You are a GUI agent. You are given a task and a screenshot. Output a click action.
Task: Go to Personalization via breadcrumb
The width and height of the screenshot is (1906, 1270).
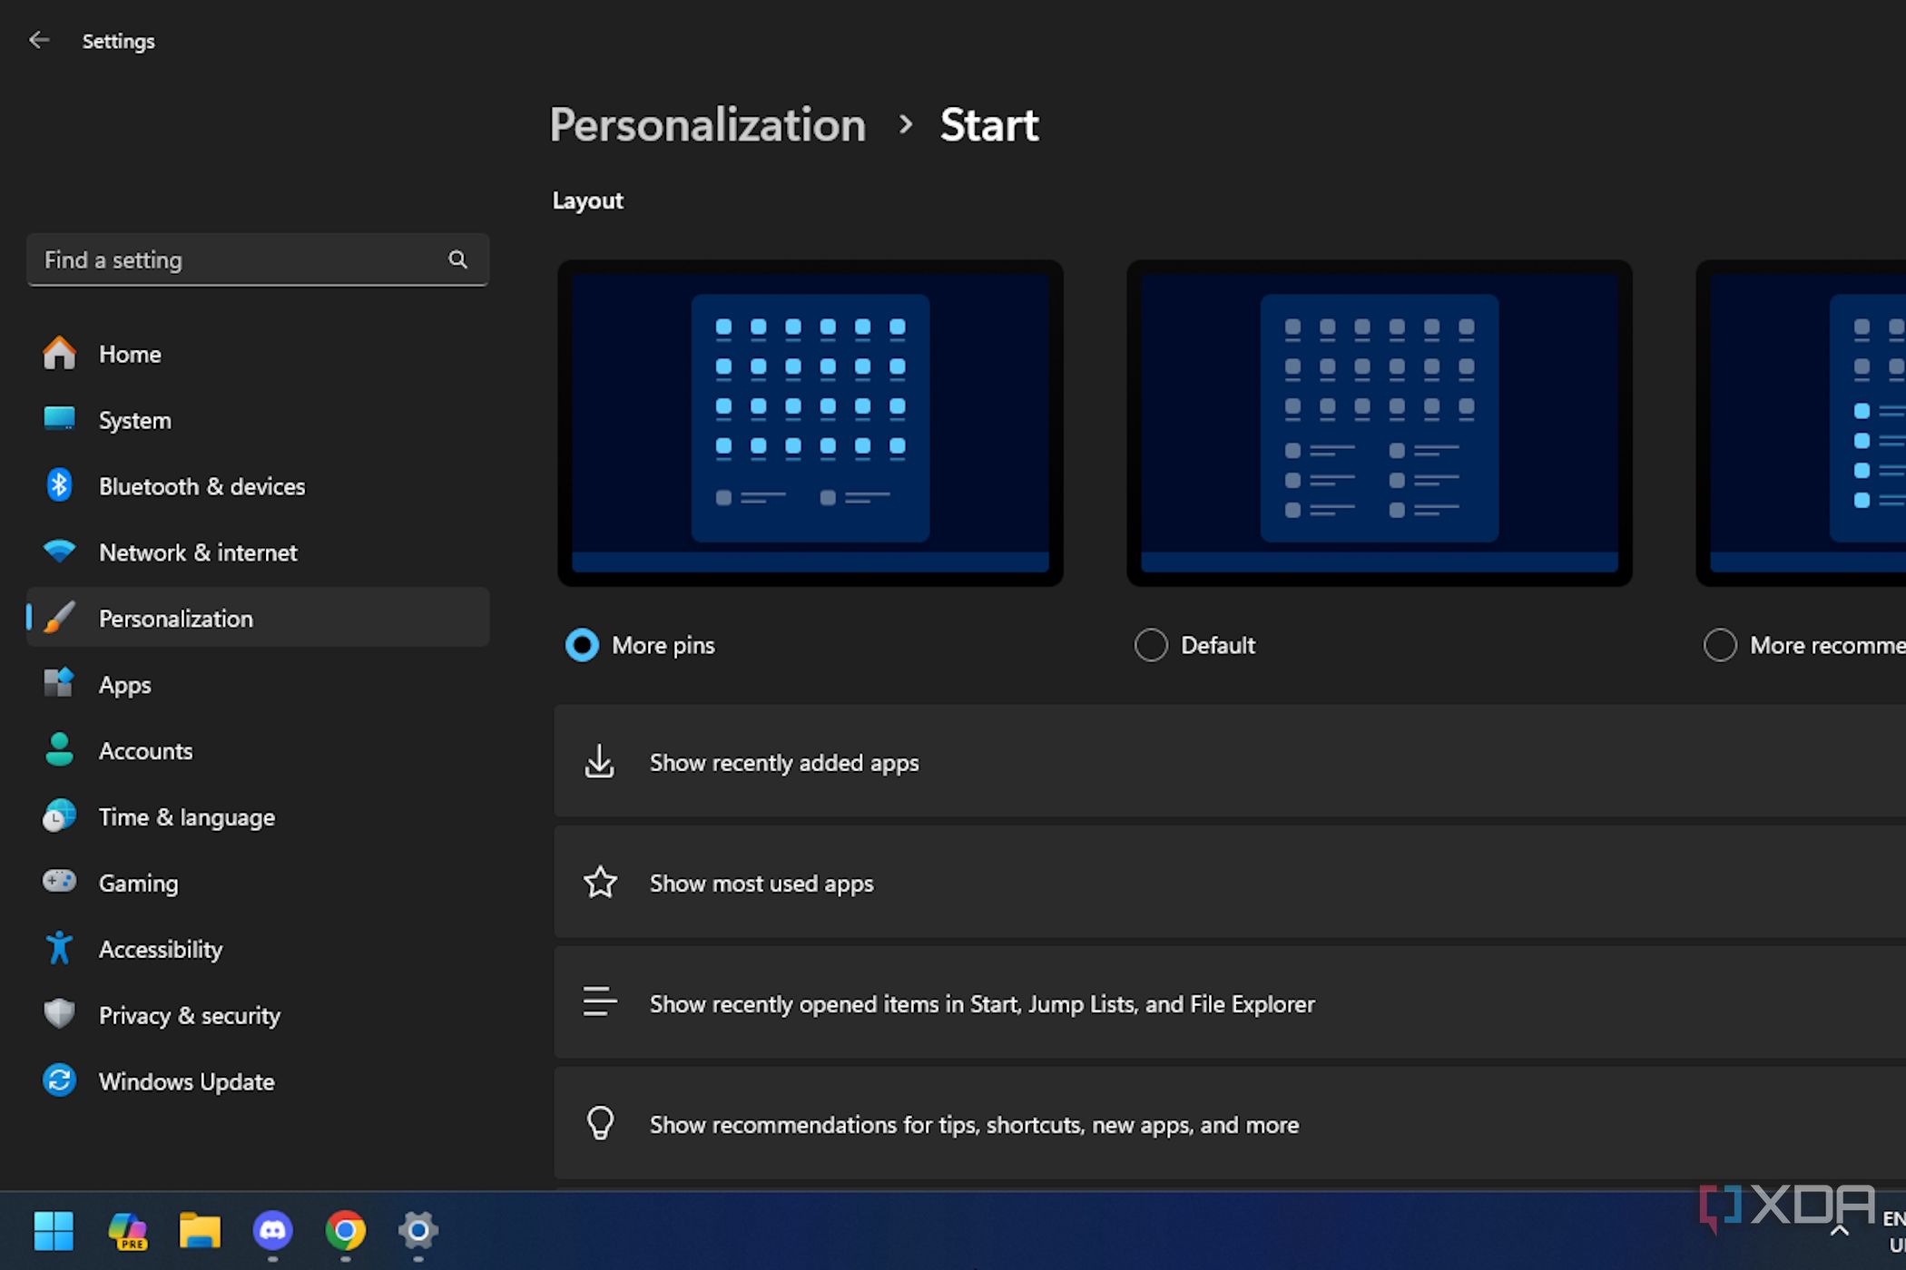tap(708, 124)
